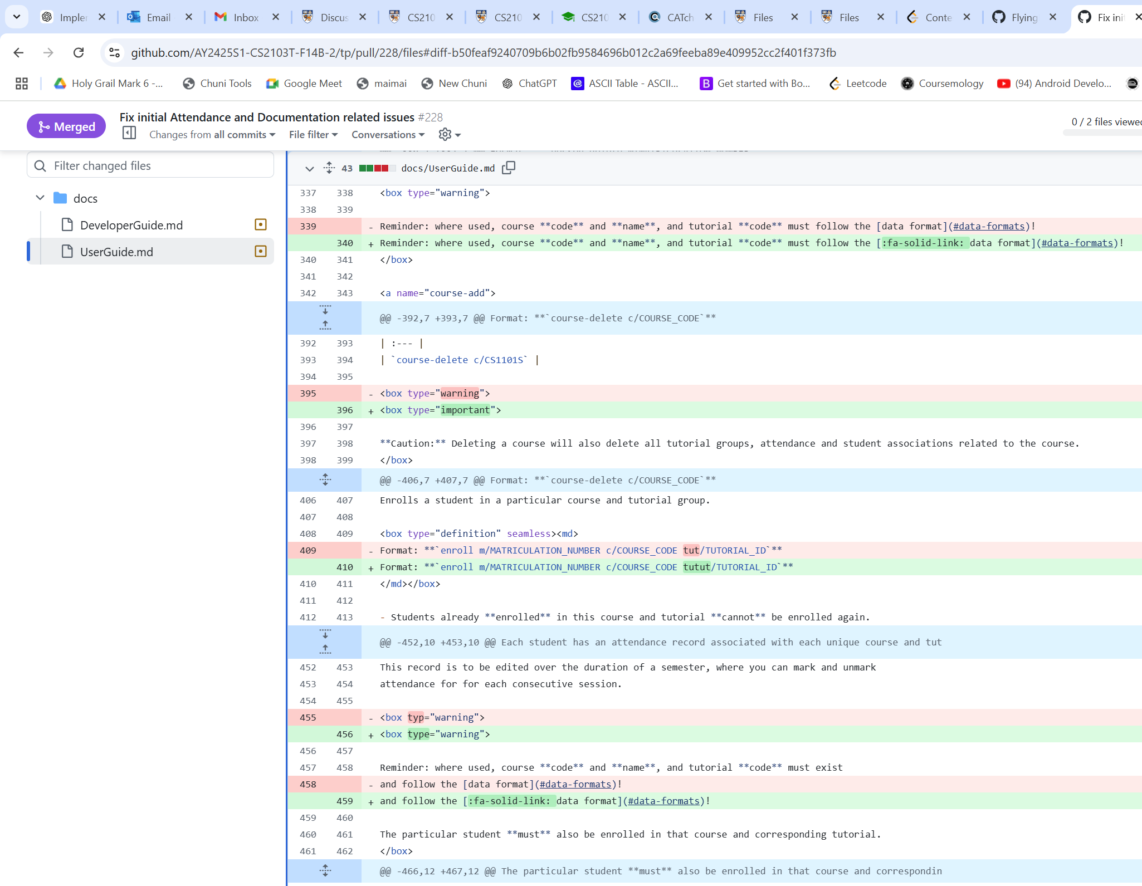1142x886 pixels.
Task: Click the browser reload icon
Action: [79, 52]
